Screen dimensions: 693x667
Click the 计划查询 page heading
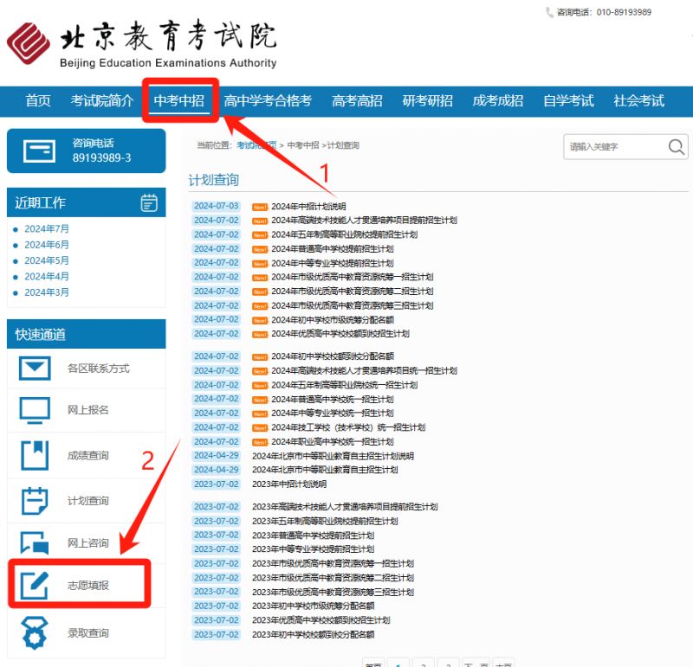[x=213, y=180]
